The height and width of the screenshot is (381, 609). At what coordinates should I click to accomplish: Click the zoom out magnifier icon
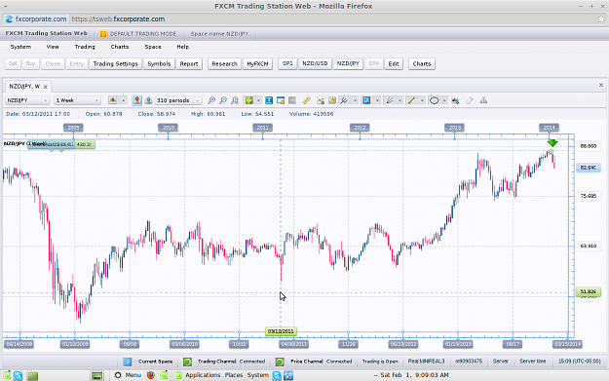pos(223,100)
